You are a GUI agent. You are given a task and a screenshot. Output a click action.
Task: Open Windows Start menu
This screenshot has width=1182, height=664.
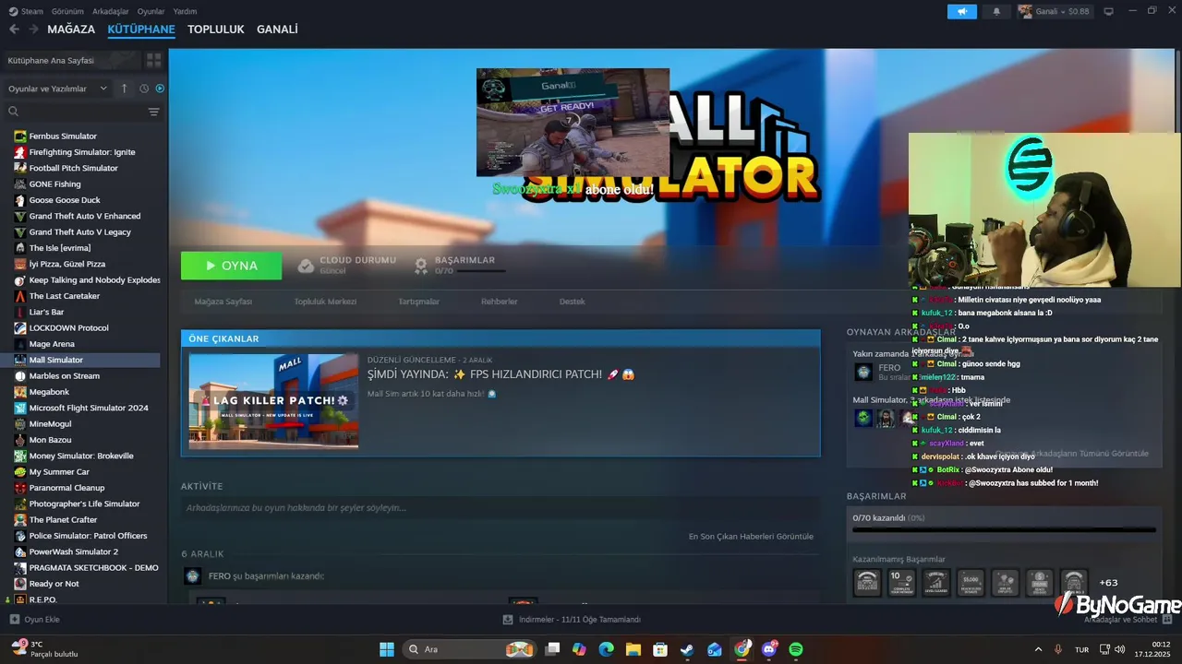point(387,649)
